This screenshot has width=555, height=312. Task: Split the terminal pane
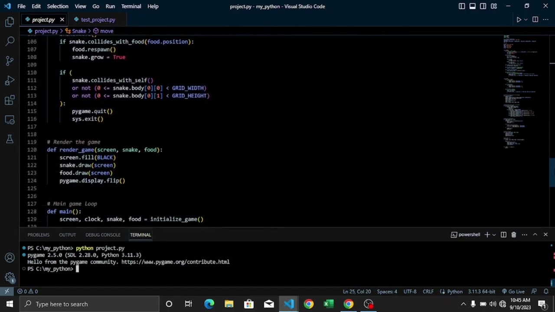tap(503, 234)
